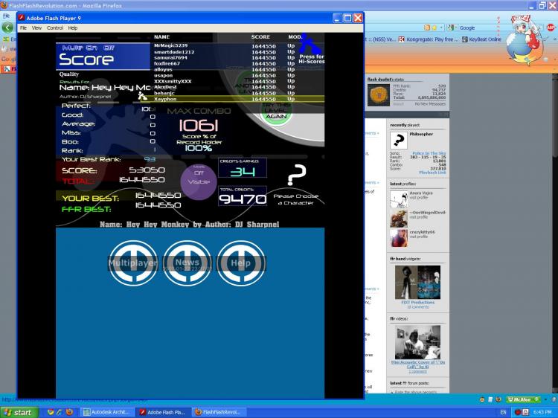The height and width of the screenshot is (418, 558).
Task: Play the ffr videos thumbnail
Action: 417,342
